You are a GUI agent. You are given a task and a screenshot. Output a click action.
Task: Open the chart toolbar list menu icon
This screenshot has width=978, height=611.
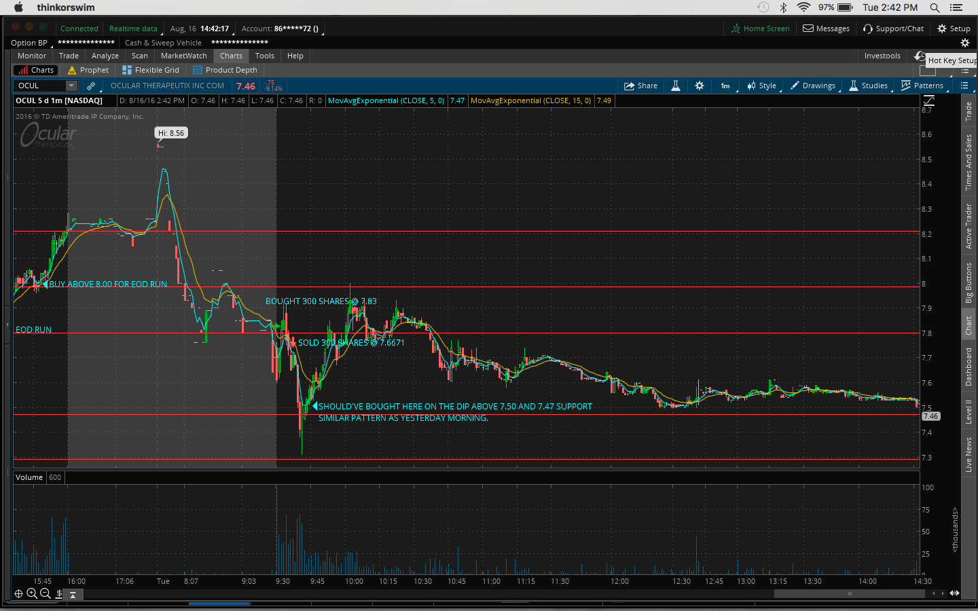964,86
